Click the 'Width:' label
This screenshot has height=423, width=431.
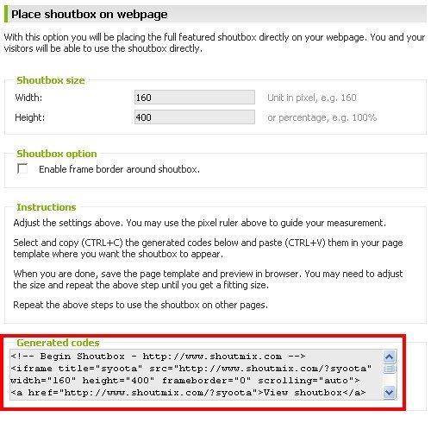[28, 98]
